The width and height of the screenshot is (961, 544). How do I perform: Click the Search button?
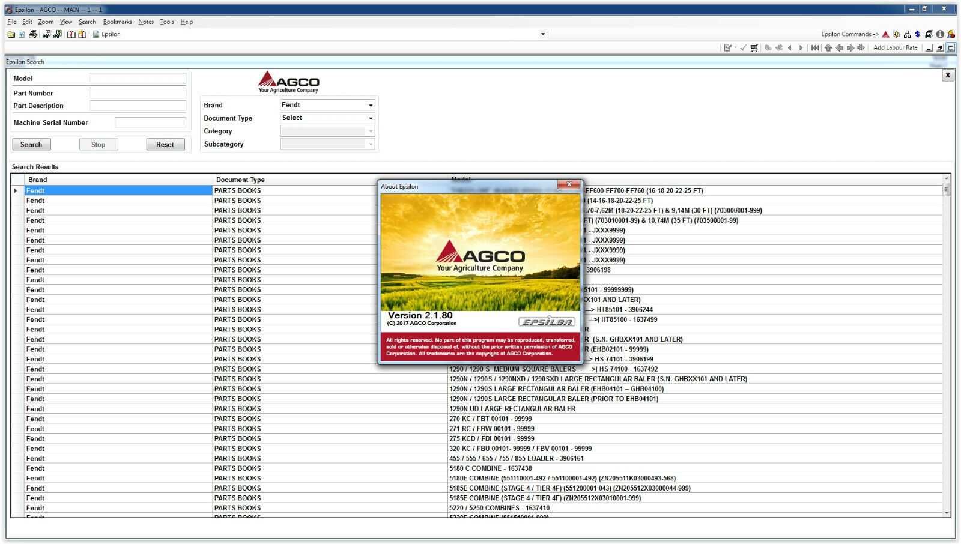pyautogui.click(x=31, y=145)
